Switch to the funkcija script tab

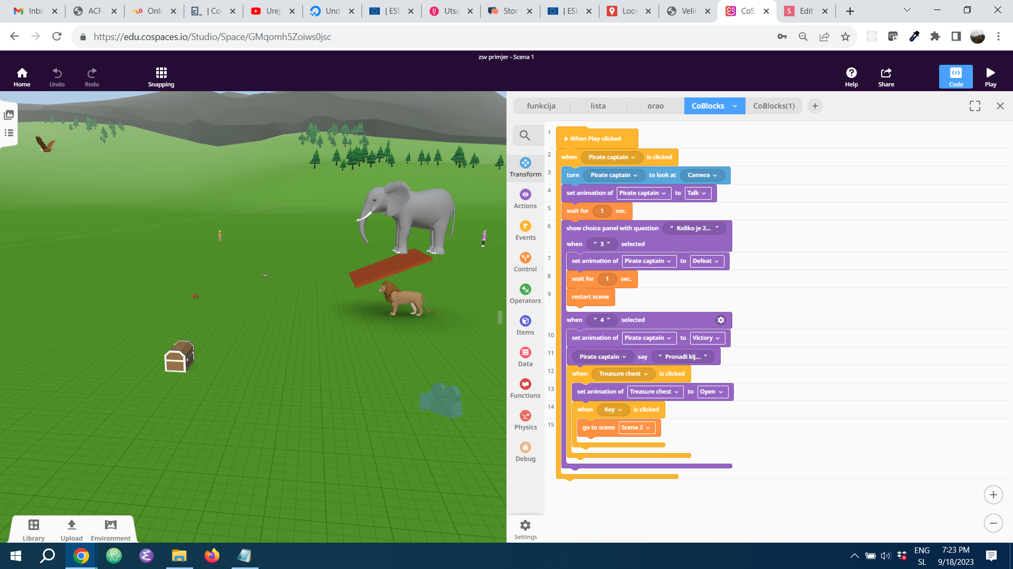click(x=541, y=106)
